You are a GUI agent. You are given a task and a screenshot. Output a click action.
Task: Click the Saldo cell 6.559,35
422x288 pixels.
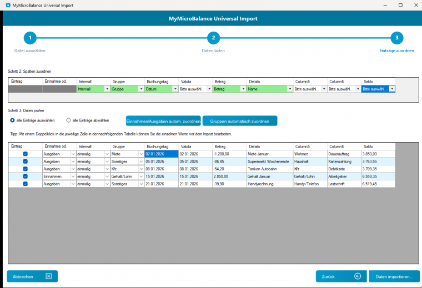click(x=378, y=176)
